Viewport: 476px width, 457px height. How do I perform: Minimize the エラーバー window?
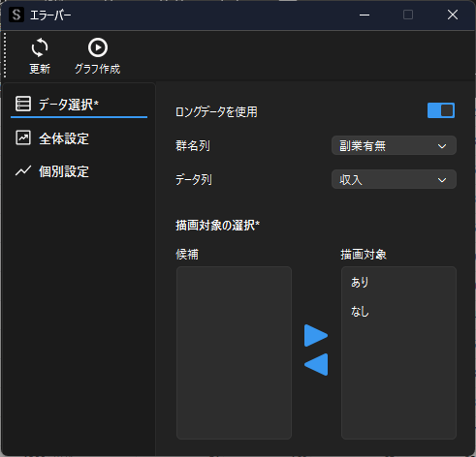[365, 15]
